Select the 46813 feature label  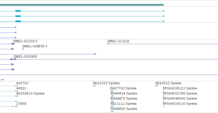pos(21,88)
